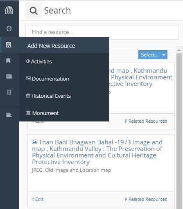The image size is (183, 209).
Task: Open Than Bahi Bhagwan Bahal -1973 result title
Action: click(x=97, y=152)
